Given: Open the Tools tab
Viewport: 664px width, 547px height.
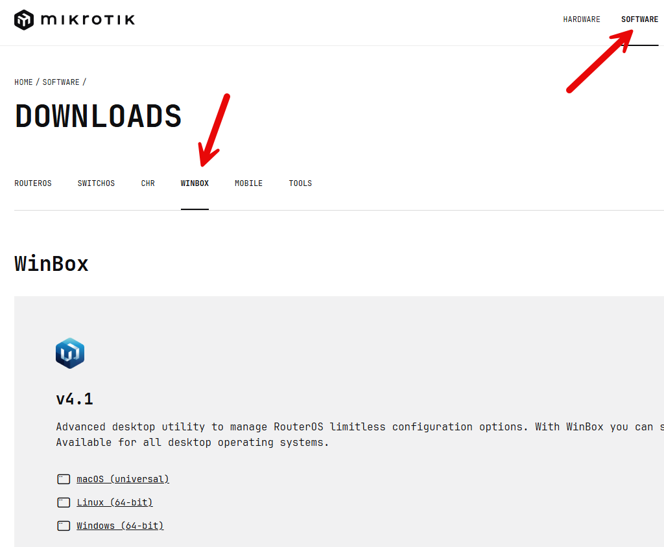Looking at the screenshot, I should click(300, 183).
